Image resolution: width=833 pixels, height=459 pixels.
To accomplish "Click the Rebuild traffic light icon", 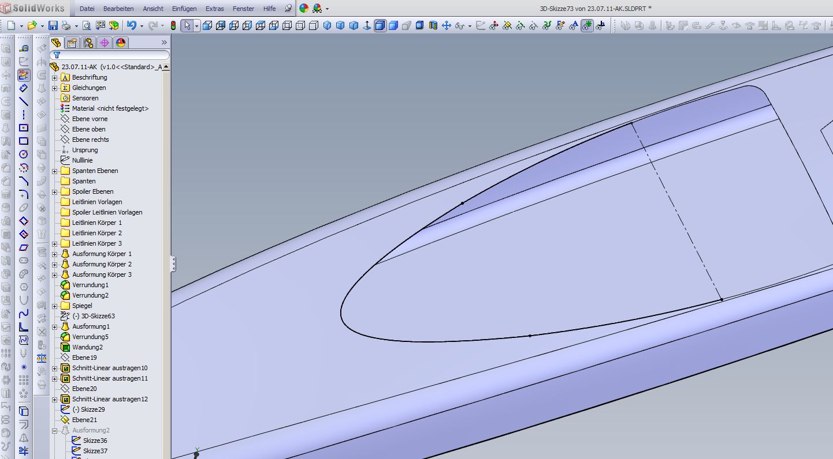I will pyautogui.click(x=173, y=25).
